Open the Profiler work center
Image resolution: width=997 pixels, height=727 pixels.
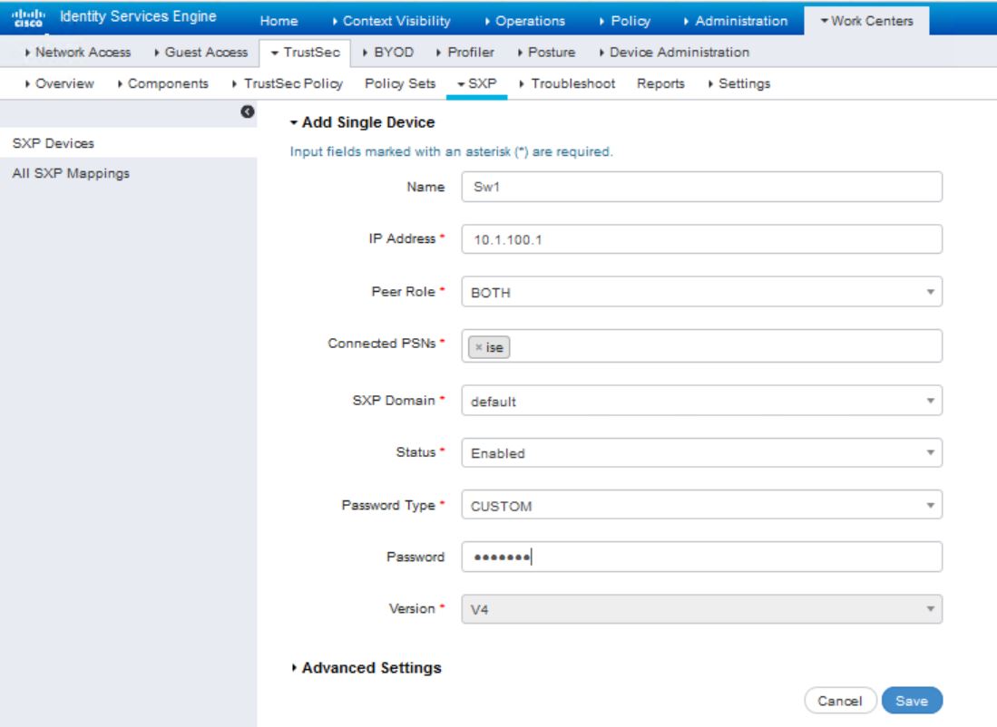tap(465, 52)
